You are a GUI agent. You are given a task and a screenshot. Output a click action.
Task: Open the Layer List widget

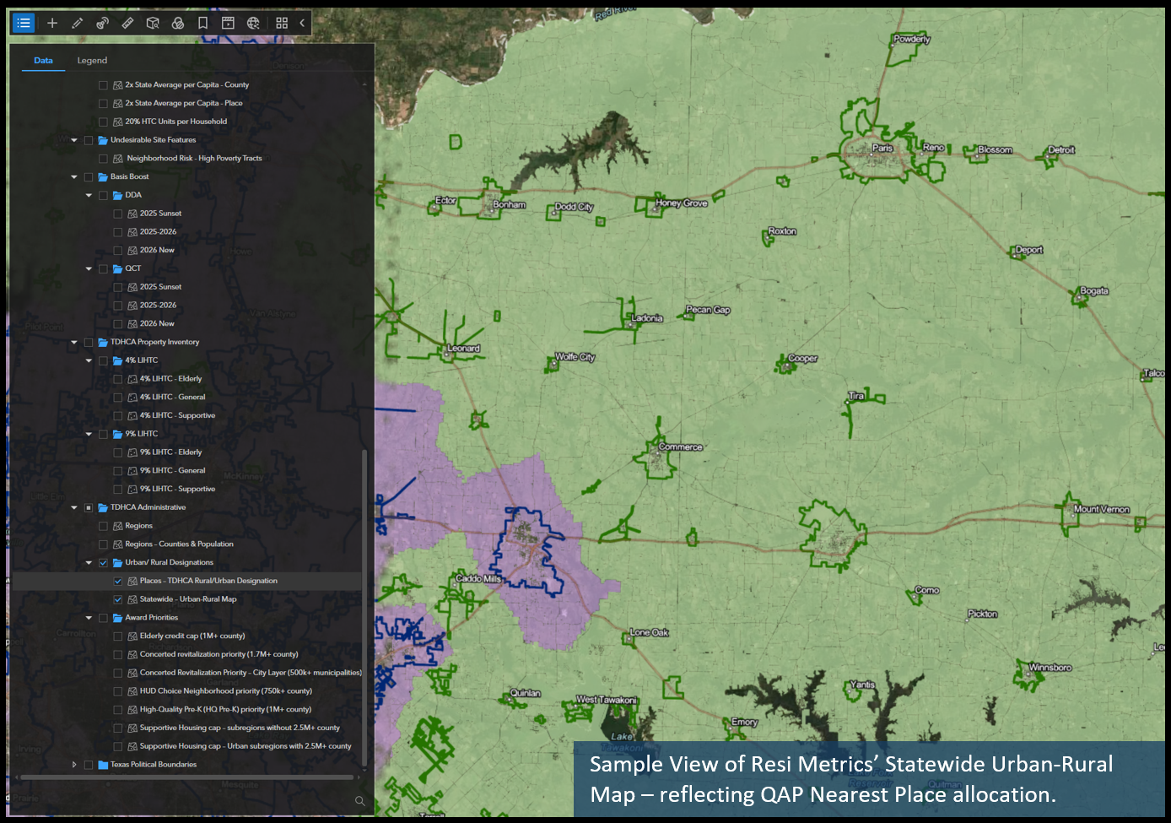24,23
